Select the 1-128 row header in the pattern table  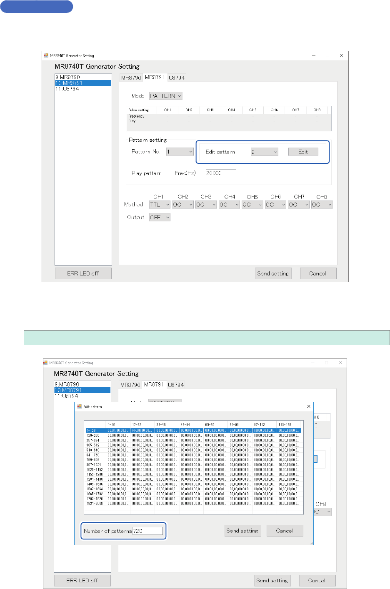coord(95,430)
